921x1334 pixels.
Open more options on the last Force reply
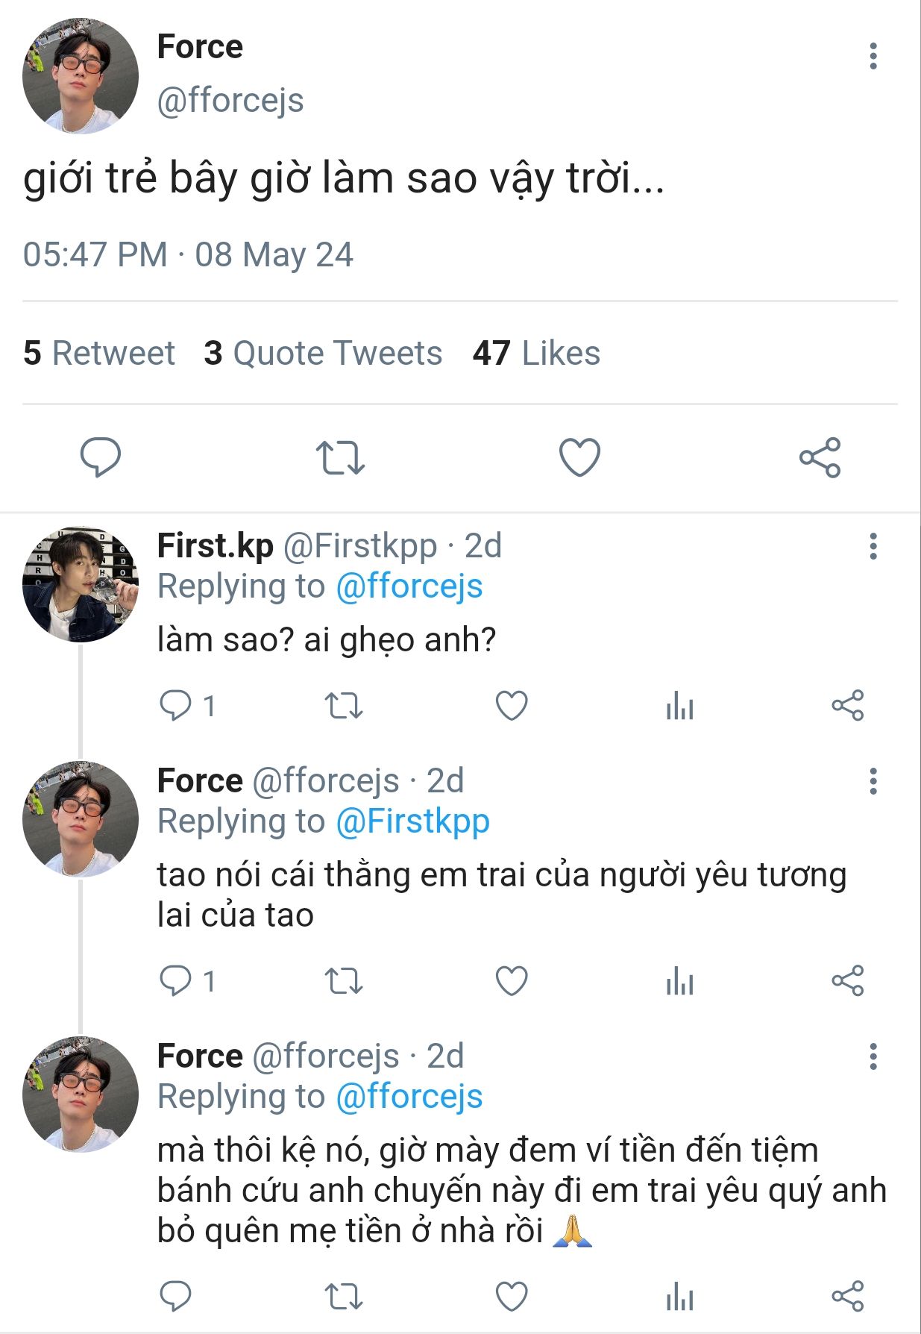click(x=873, y=1056)
